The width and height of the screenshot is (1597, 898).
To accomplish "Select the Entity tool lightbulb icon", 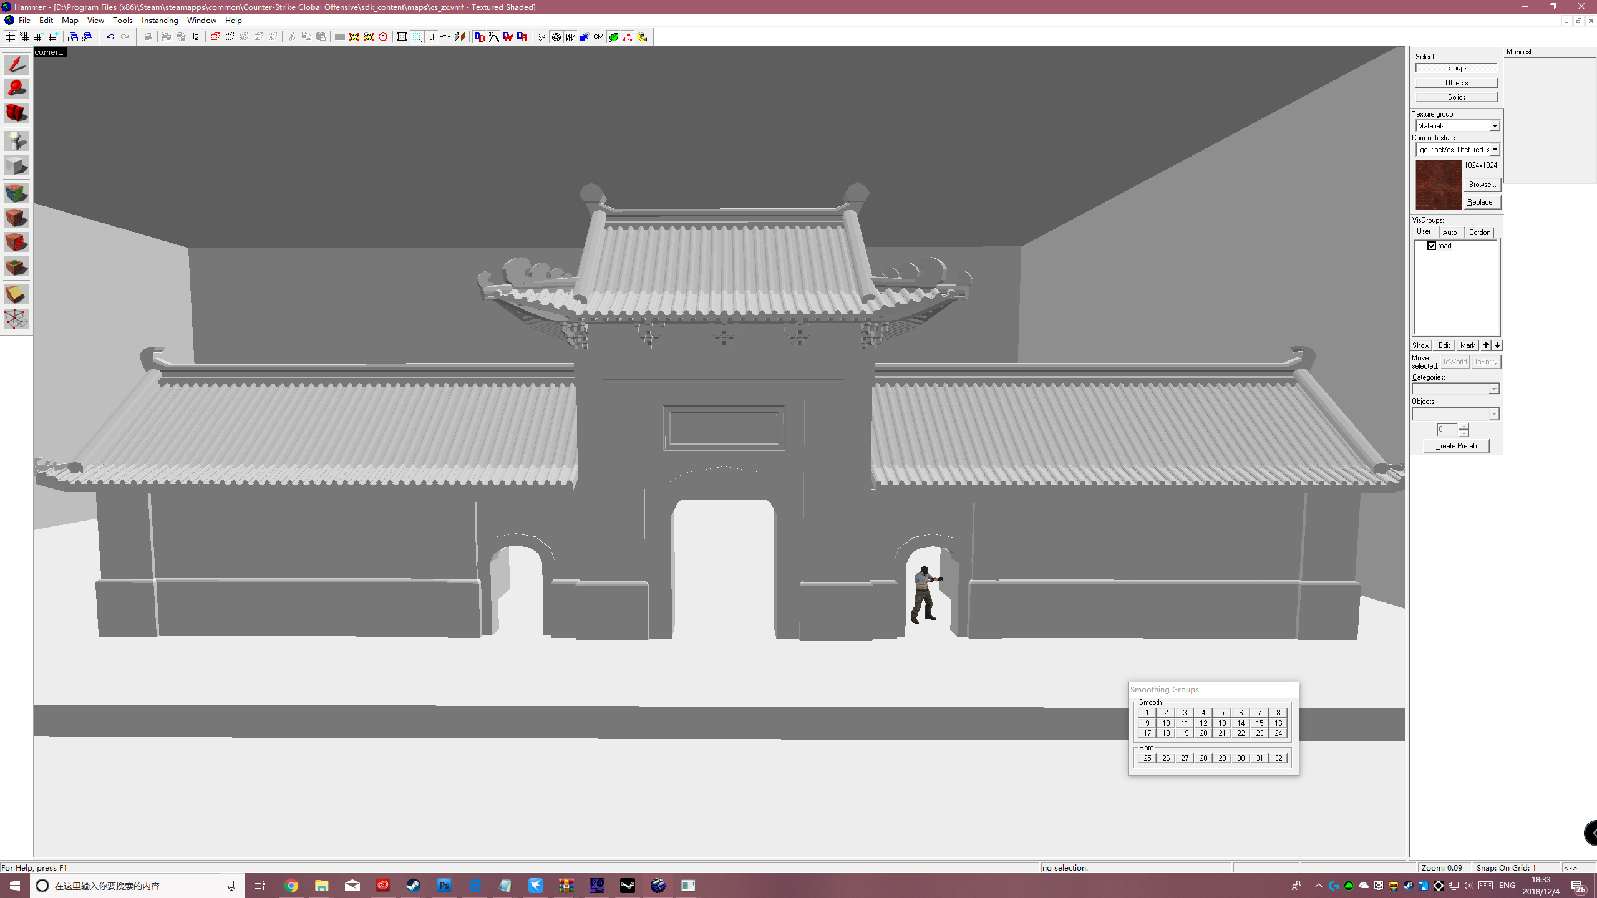I will 16,141.
